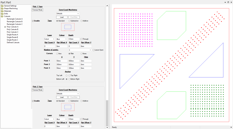Viewport: 233px width, 129px height.
Task: Click the Poly 1 shape preview thumbnail
Action: click(x=68, y=27)
